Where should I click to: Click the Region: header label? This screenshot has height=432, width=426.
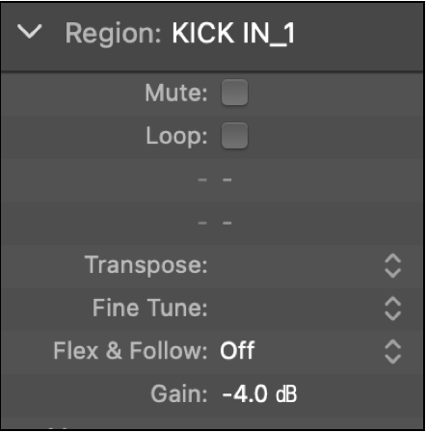[113, 35]
